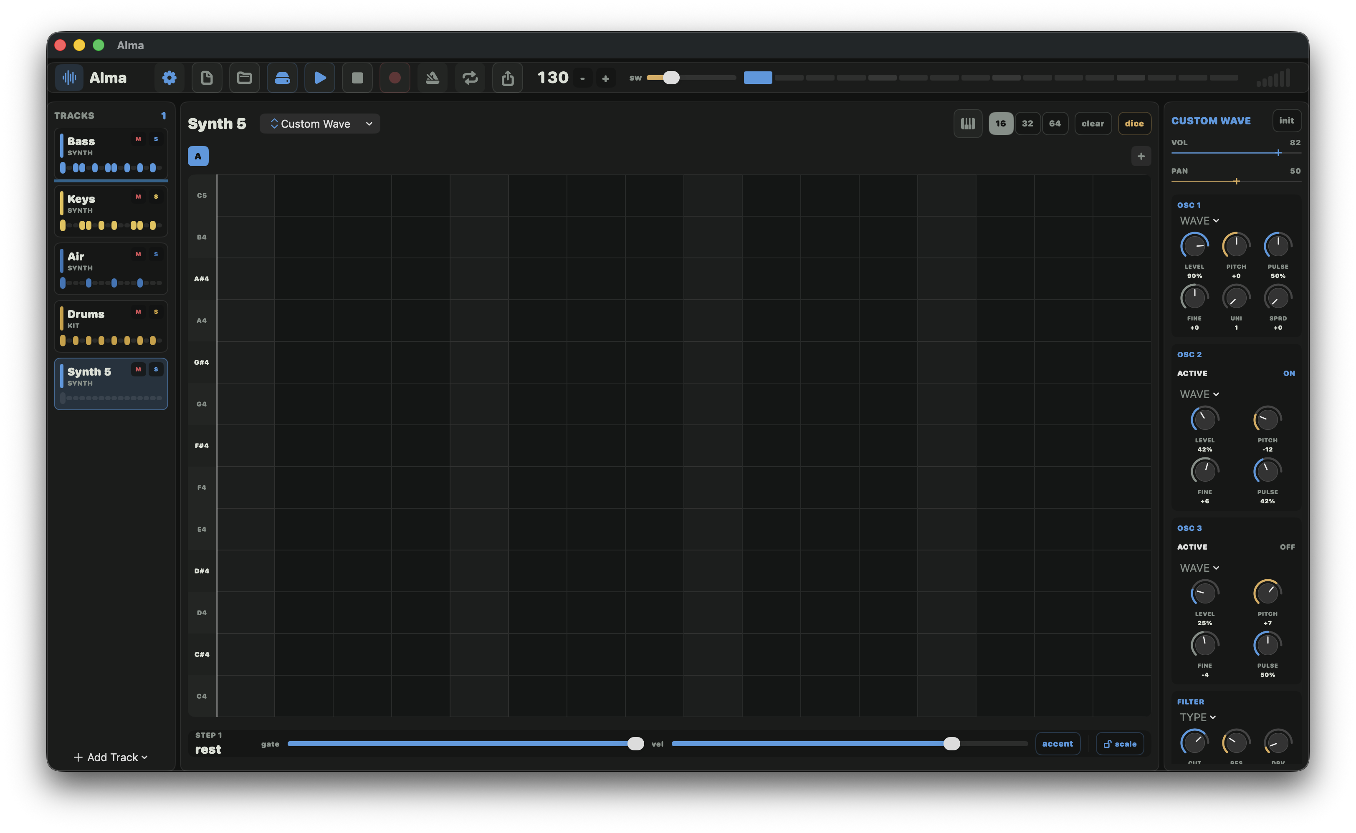Select pattern tab A above the grid

[198, 156]
